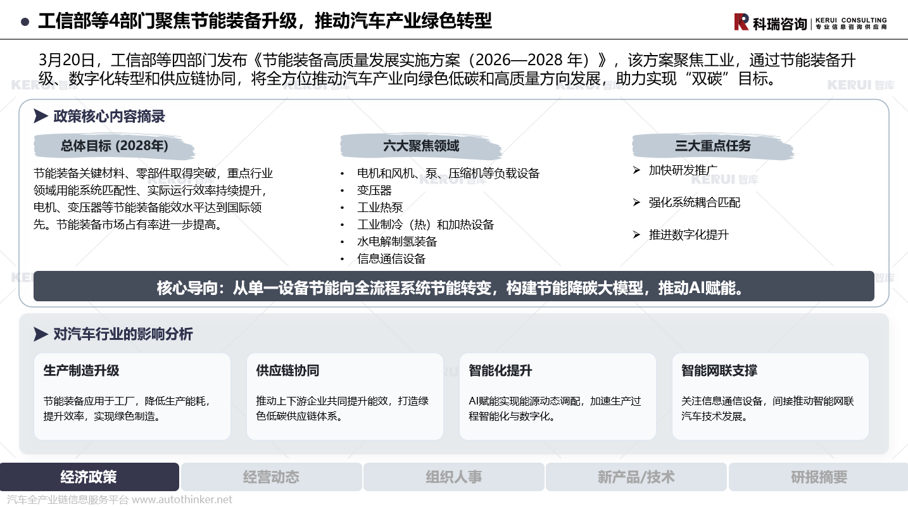Click the arrow bullet before 推进数字化提升
This screenshot has height=507, width=908.
[636, 235]
